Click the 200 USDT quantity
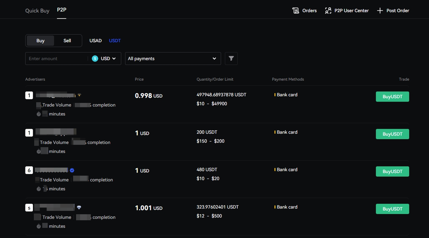This screenshot has height=238, width=429. [x=207, y=132]
